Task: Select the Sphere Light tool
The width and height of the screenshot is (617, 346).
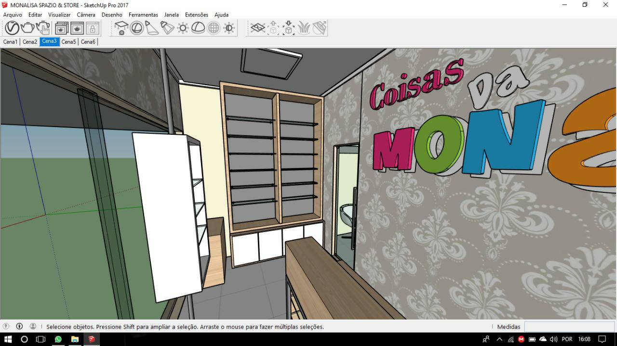Action: tap(136, 28)
